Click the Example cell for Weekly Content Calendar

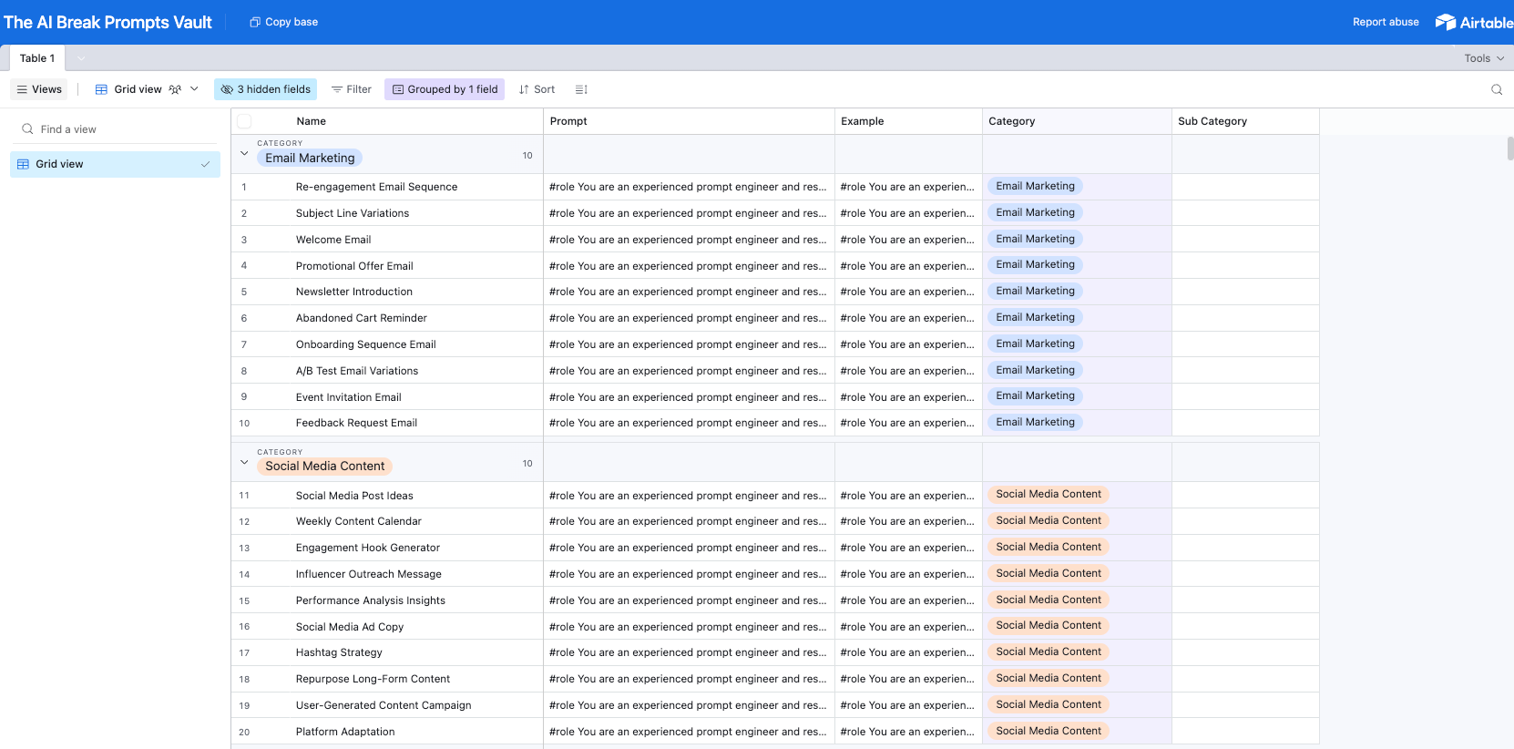(908, 521)
